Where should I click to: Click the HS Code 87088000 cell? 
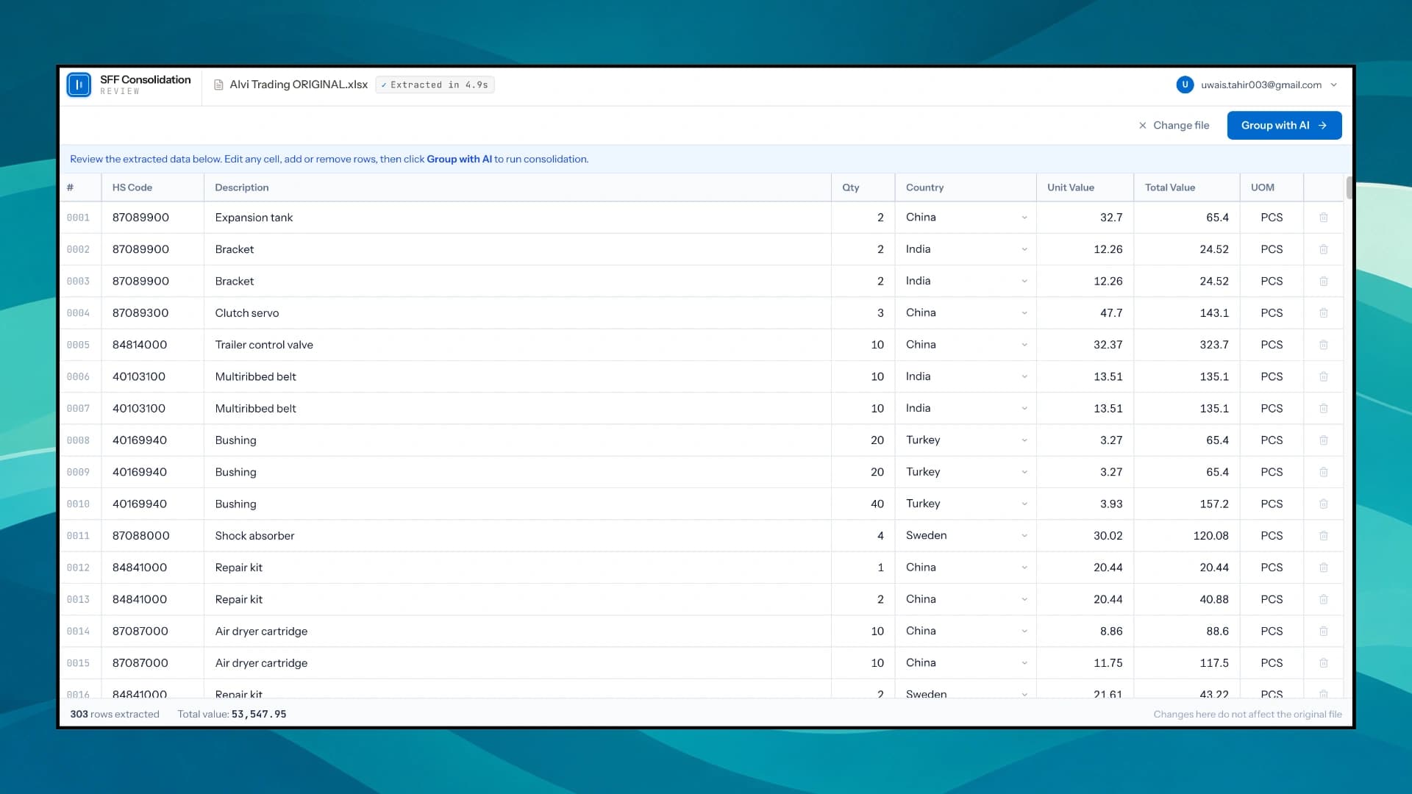click(153, 536)
